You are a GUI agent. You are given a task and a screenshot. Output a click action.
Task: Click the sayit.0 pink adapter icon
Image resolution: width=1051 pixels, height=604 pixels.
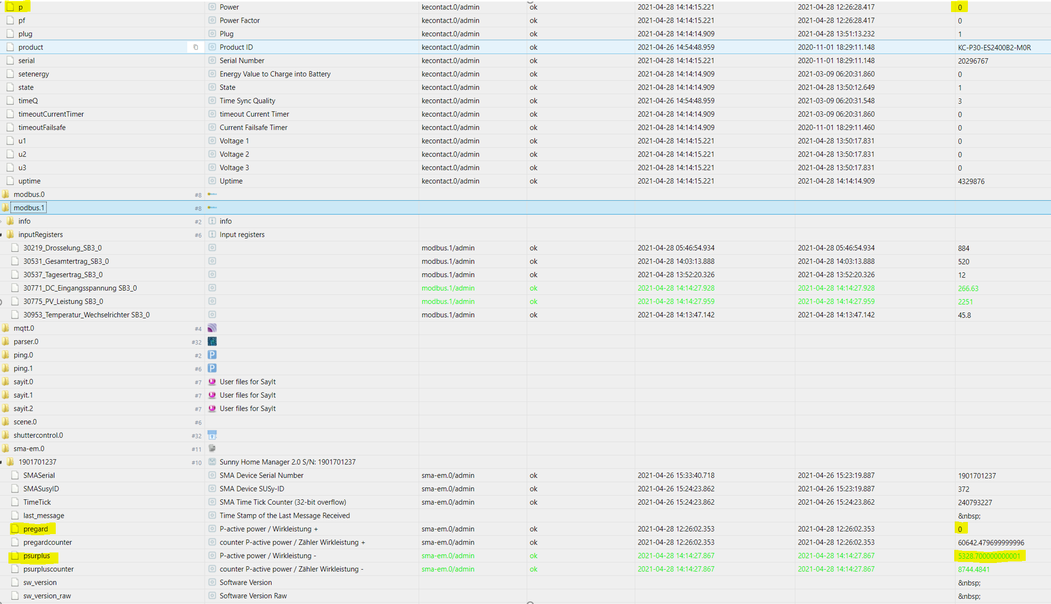(212, 382)
